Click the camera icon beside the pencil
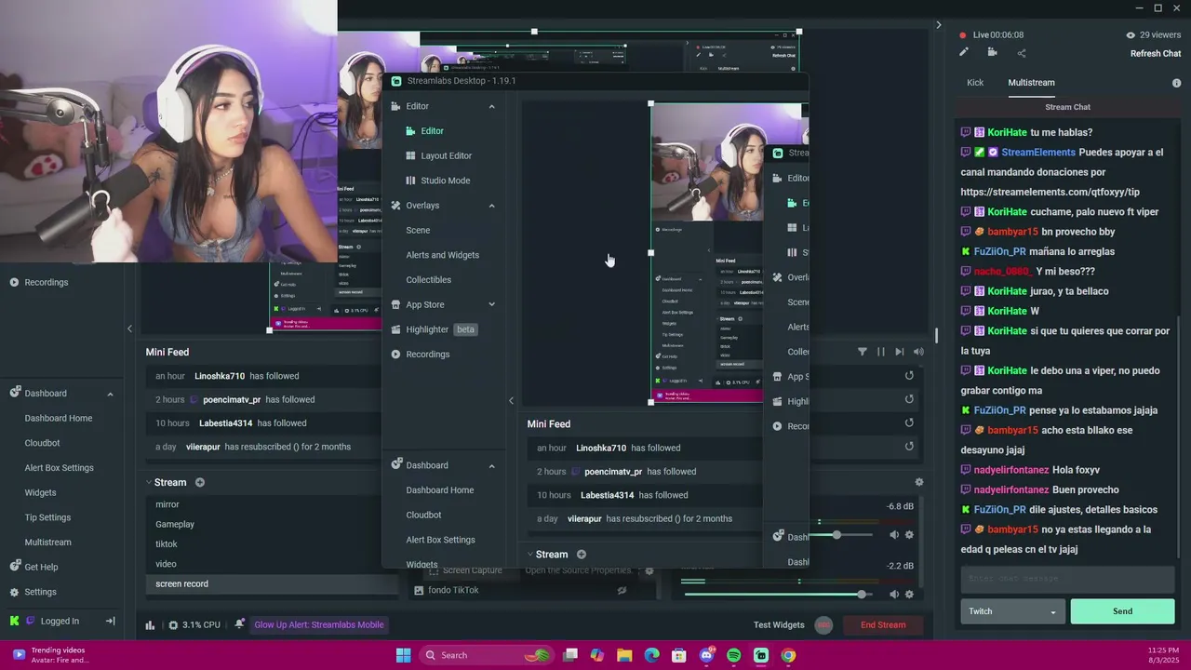Image resolution: width=1191 pixels, height=670 pixels. click(992, 53)
